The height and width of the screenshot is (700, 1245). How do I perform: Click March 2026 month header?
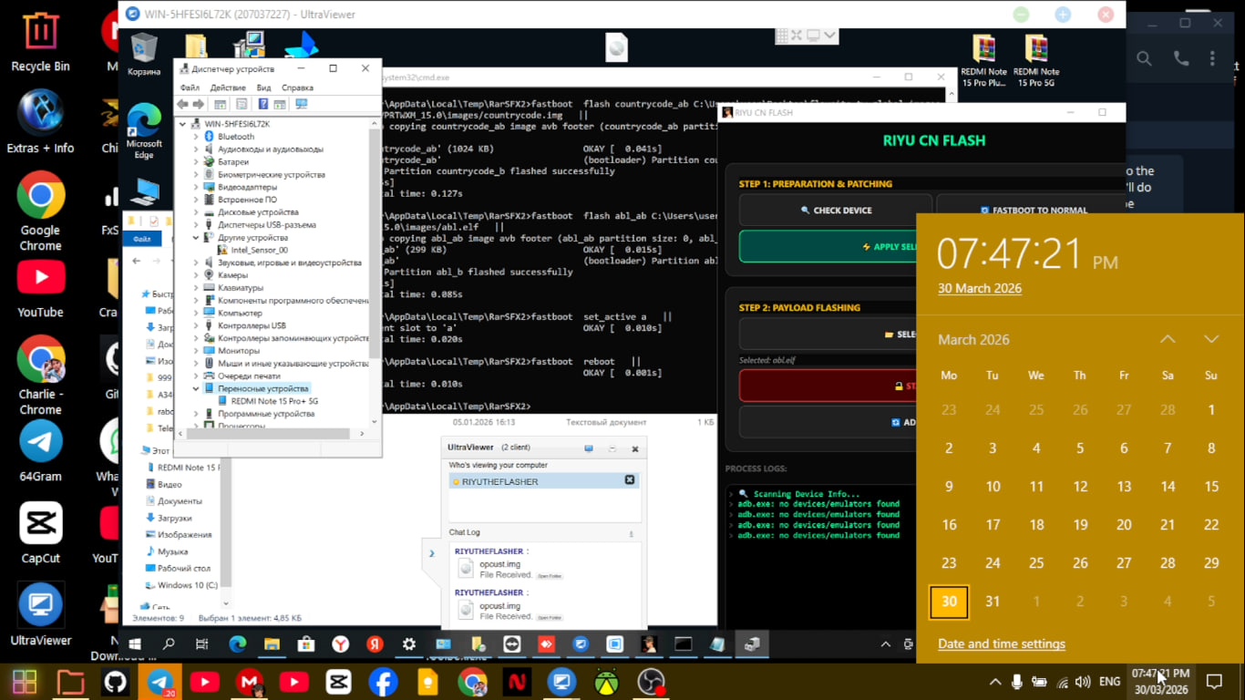pyautogui.click(x=973, y=339)
